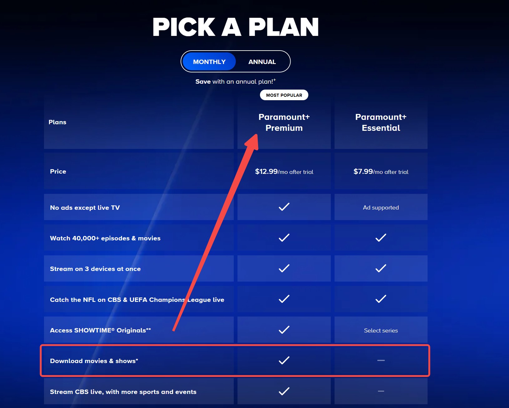This screenshot has height=408, width=509.
Task: Click Premium checkmark for No ads row
Action: [284, 207]
